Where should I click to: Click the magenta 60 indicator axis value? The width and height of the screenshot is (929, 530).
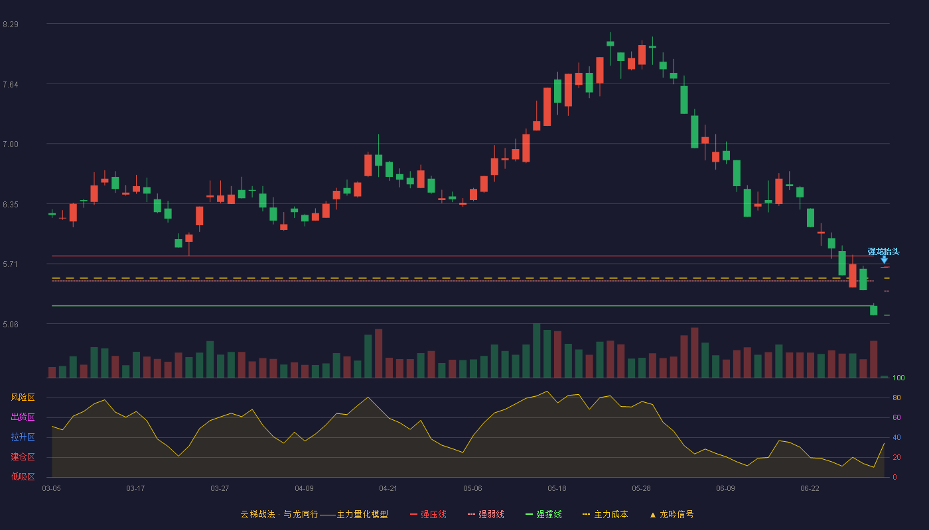(896, 417)
